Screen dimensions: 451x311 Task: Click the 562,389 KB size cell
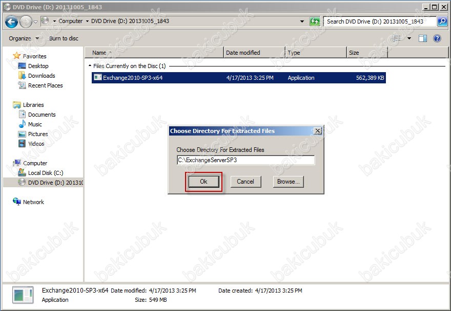(370, 78)
